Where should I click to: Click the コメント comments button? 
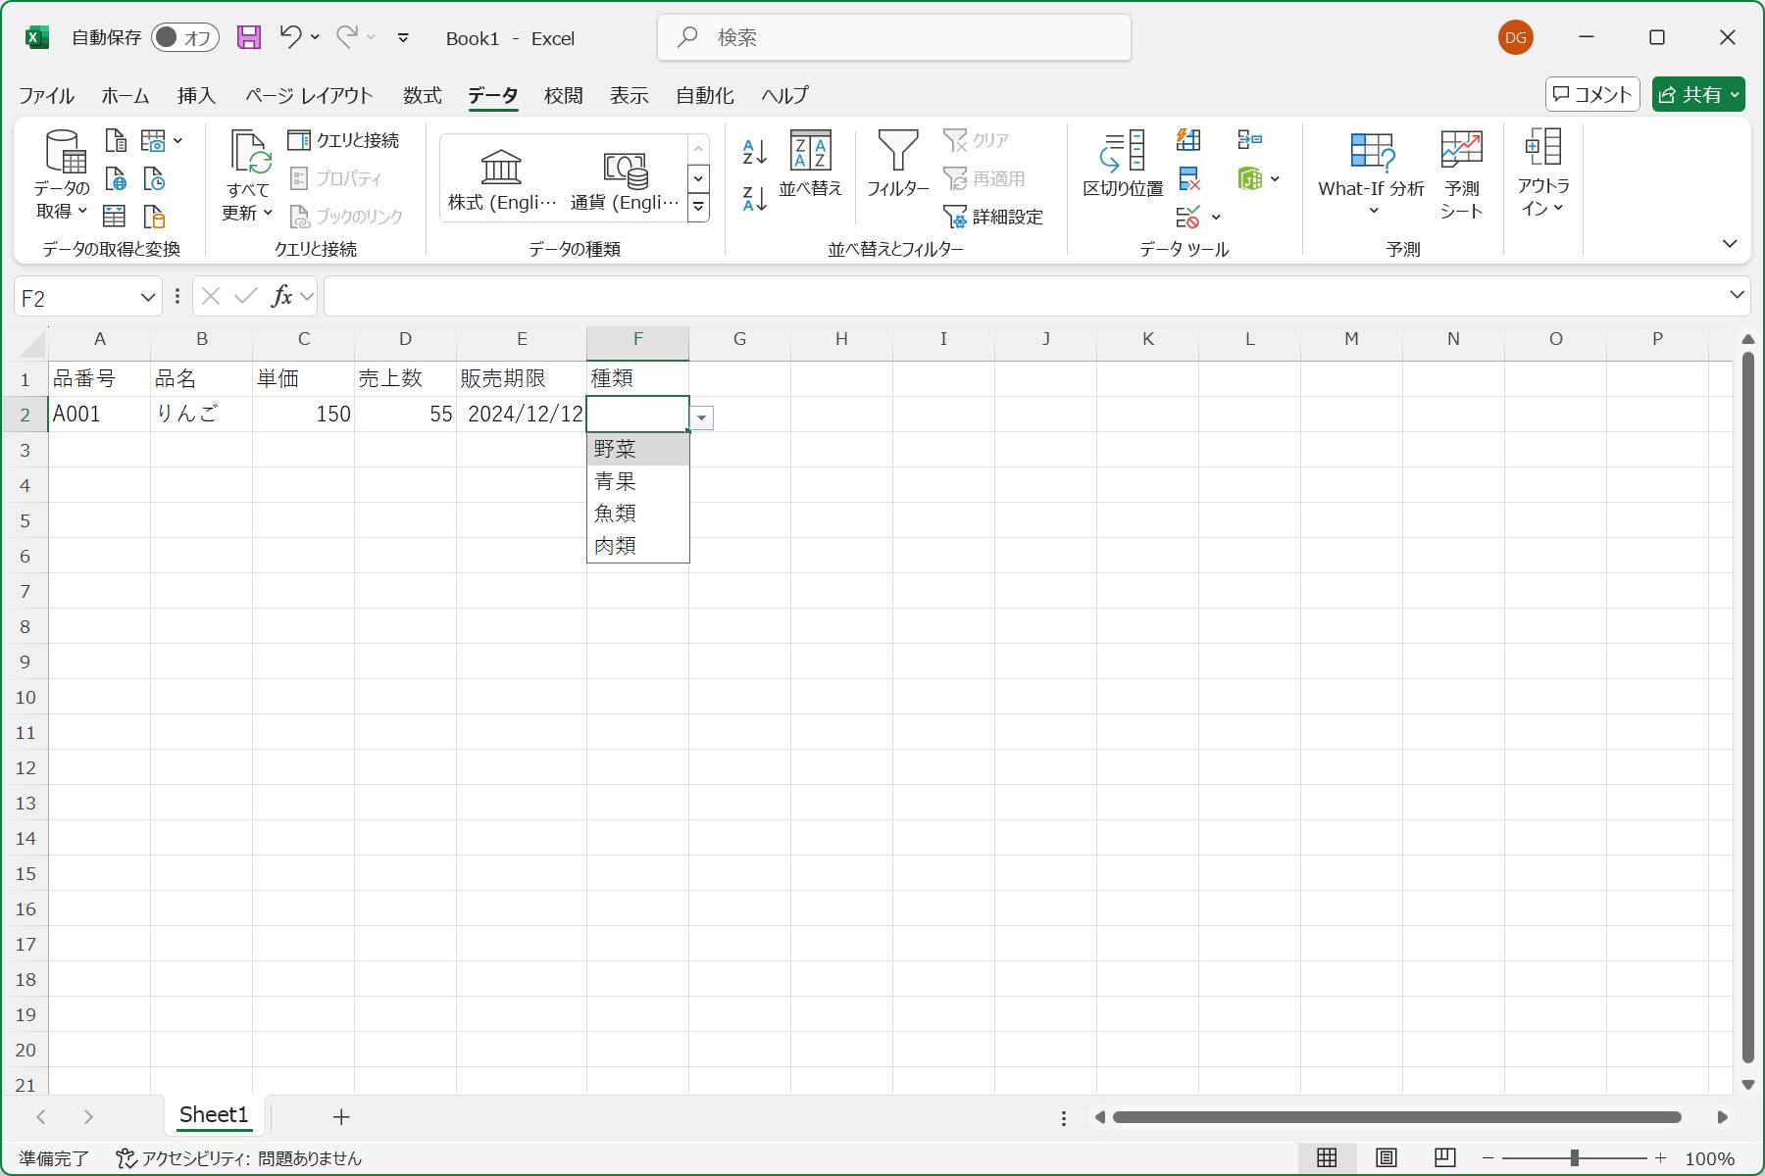pyautogui.click(x=1592, y=94)
